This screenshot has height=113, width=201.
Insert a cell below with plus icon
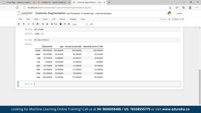coord(24,24)
